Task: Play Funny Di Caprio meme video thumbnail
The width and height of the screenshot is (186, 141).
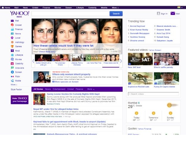Action: (x=166, y=78)
